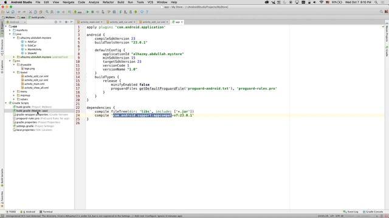
Task: Open the File menu
Action: (x=38, y=2)
